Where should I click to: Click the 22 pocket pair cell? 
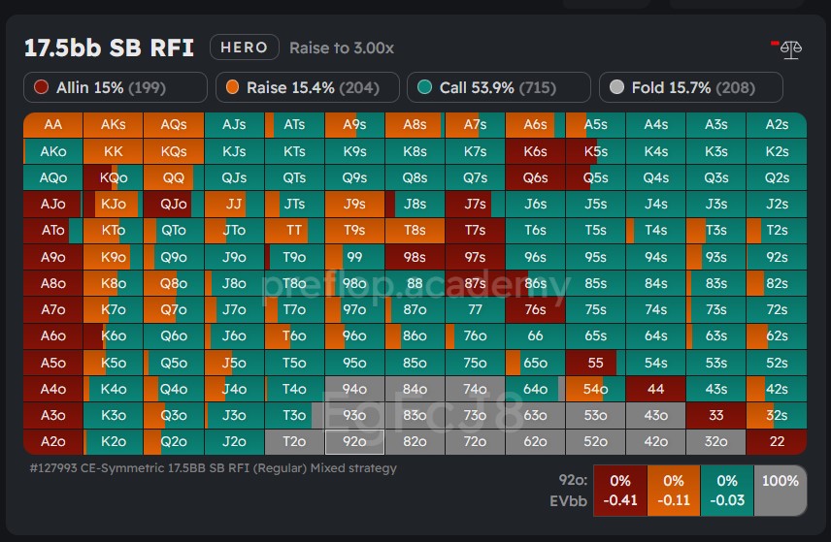click(x=777, y=442)
